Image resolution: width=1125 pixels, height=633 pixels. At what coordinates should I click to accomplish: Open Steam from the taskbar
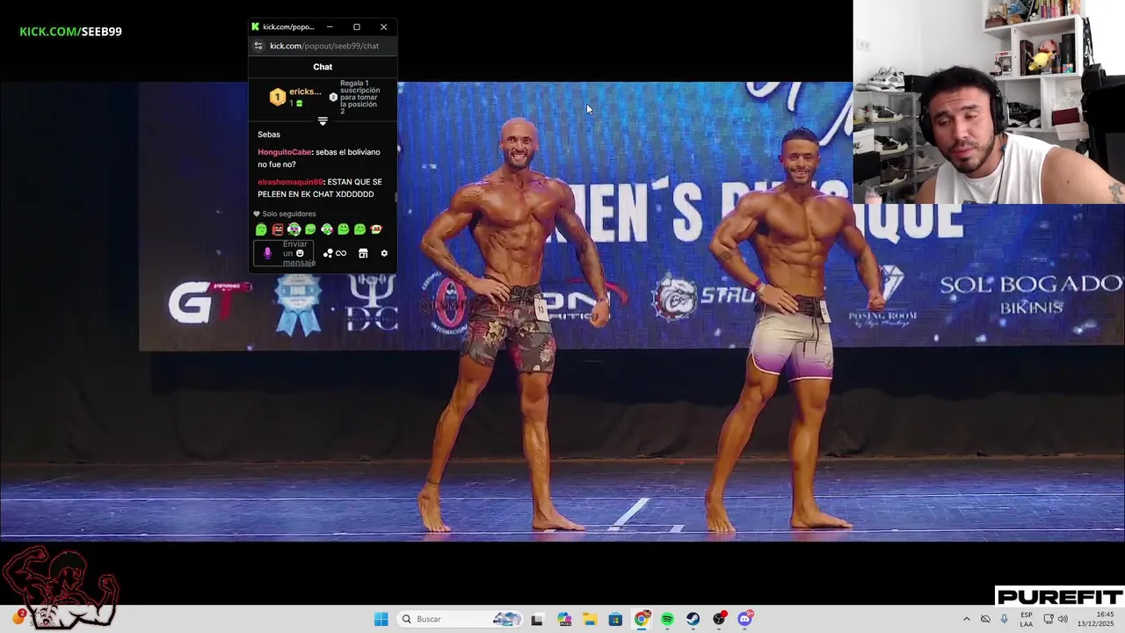pyautogui.click(x=693, y=619)
